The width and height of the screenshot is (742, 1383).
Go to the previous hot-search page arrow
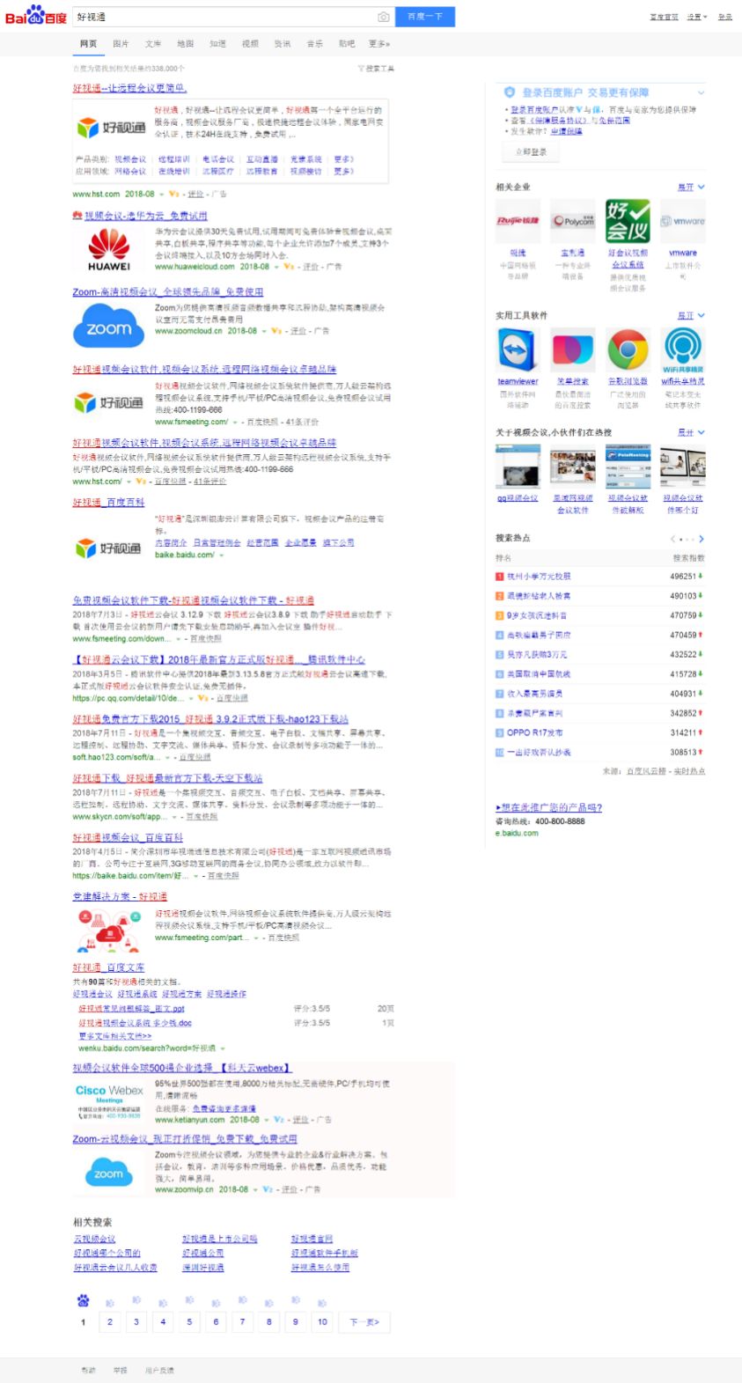[x=673, y=539]
